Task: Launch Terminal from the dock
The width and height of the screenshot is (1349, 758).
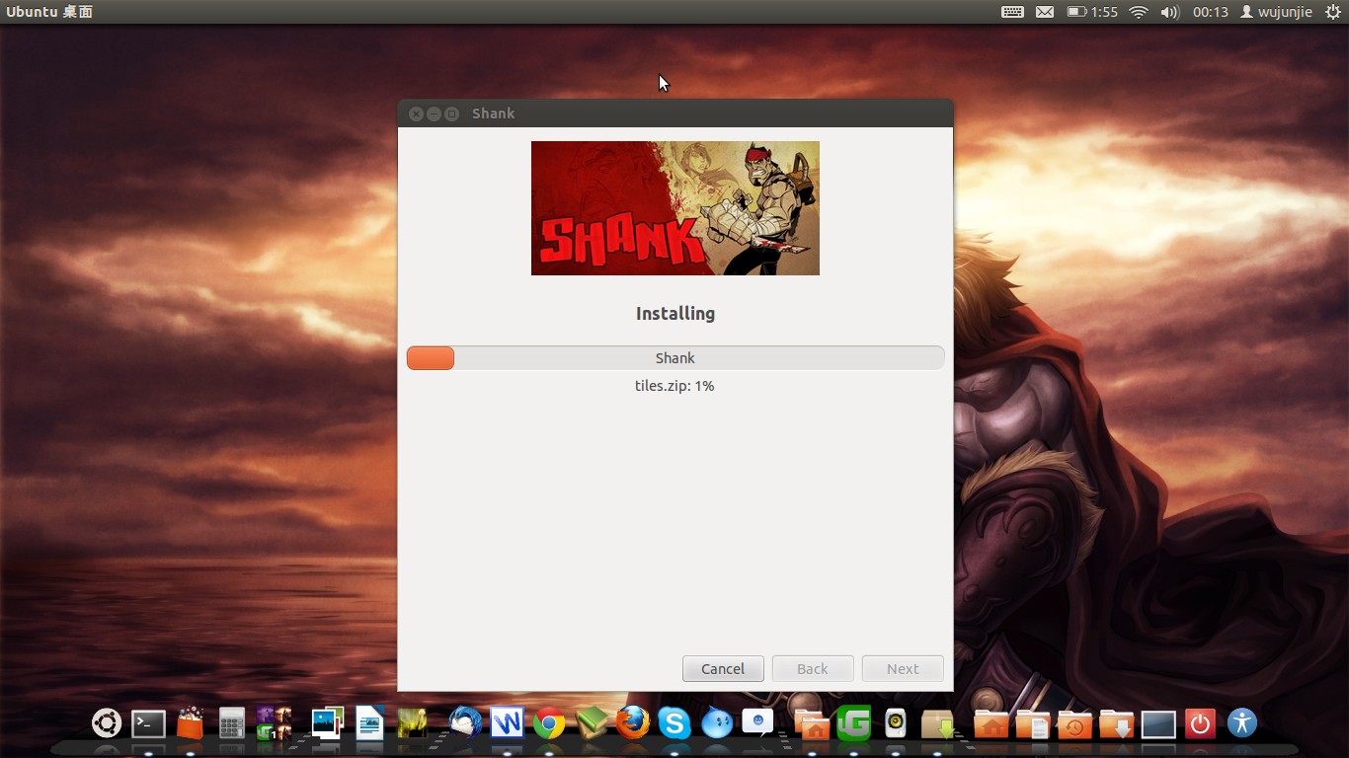Action: pyautogui.click(x=148, y=723)
